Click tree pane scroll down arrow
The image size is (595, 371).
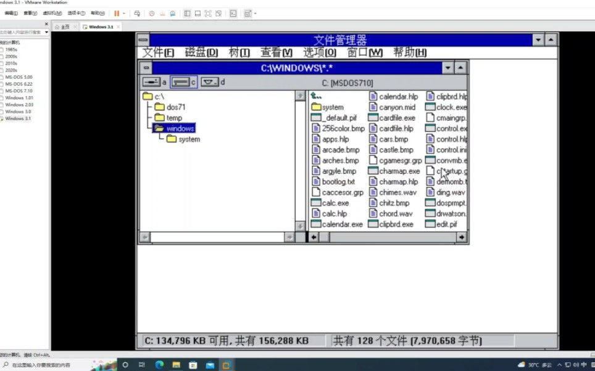[x=300, y=226]
